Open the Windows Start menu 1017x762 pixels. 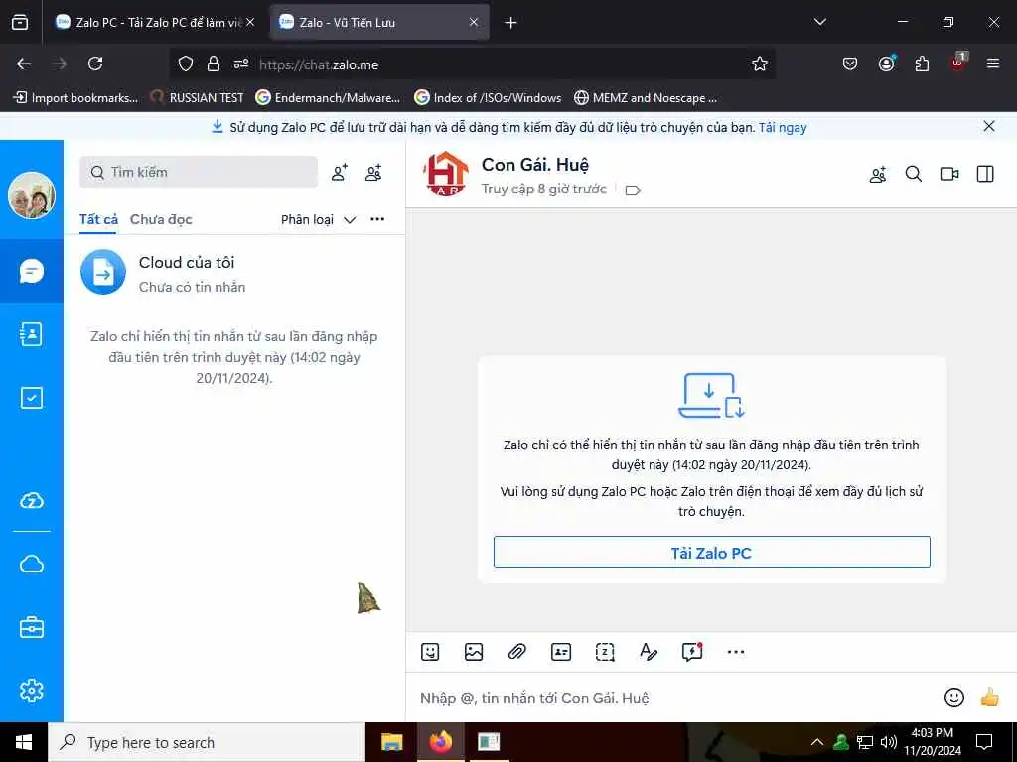click(x=24, y=742)
